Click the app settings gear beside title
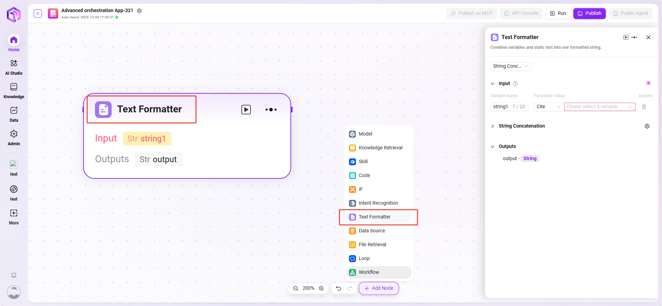Image resolution: width=662 pixels, height=306 pixels. tap(139, 11)
